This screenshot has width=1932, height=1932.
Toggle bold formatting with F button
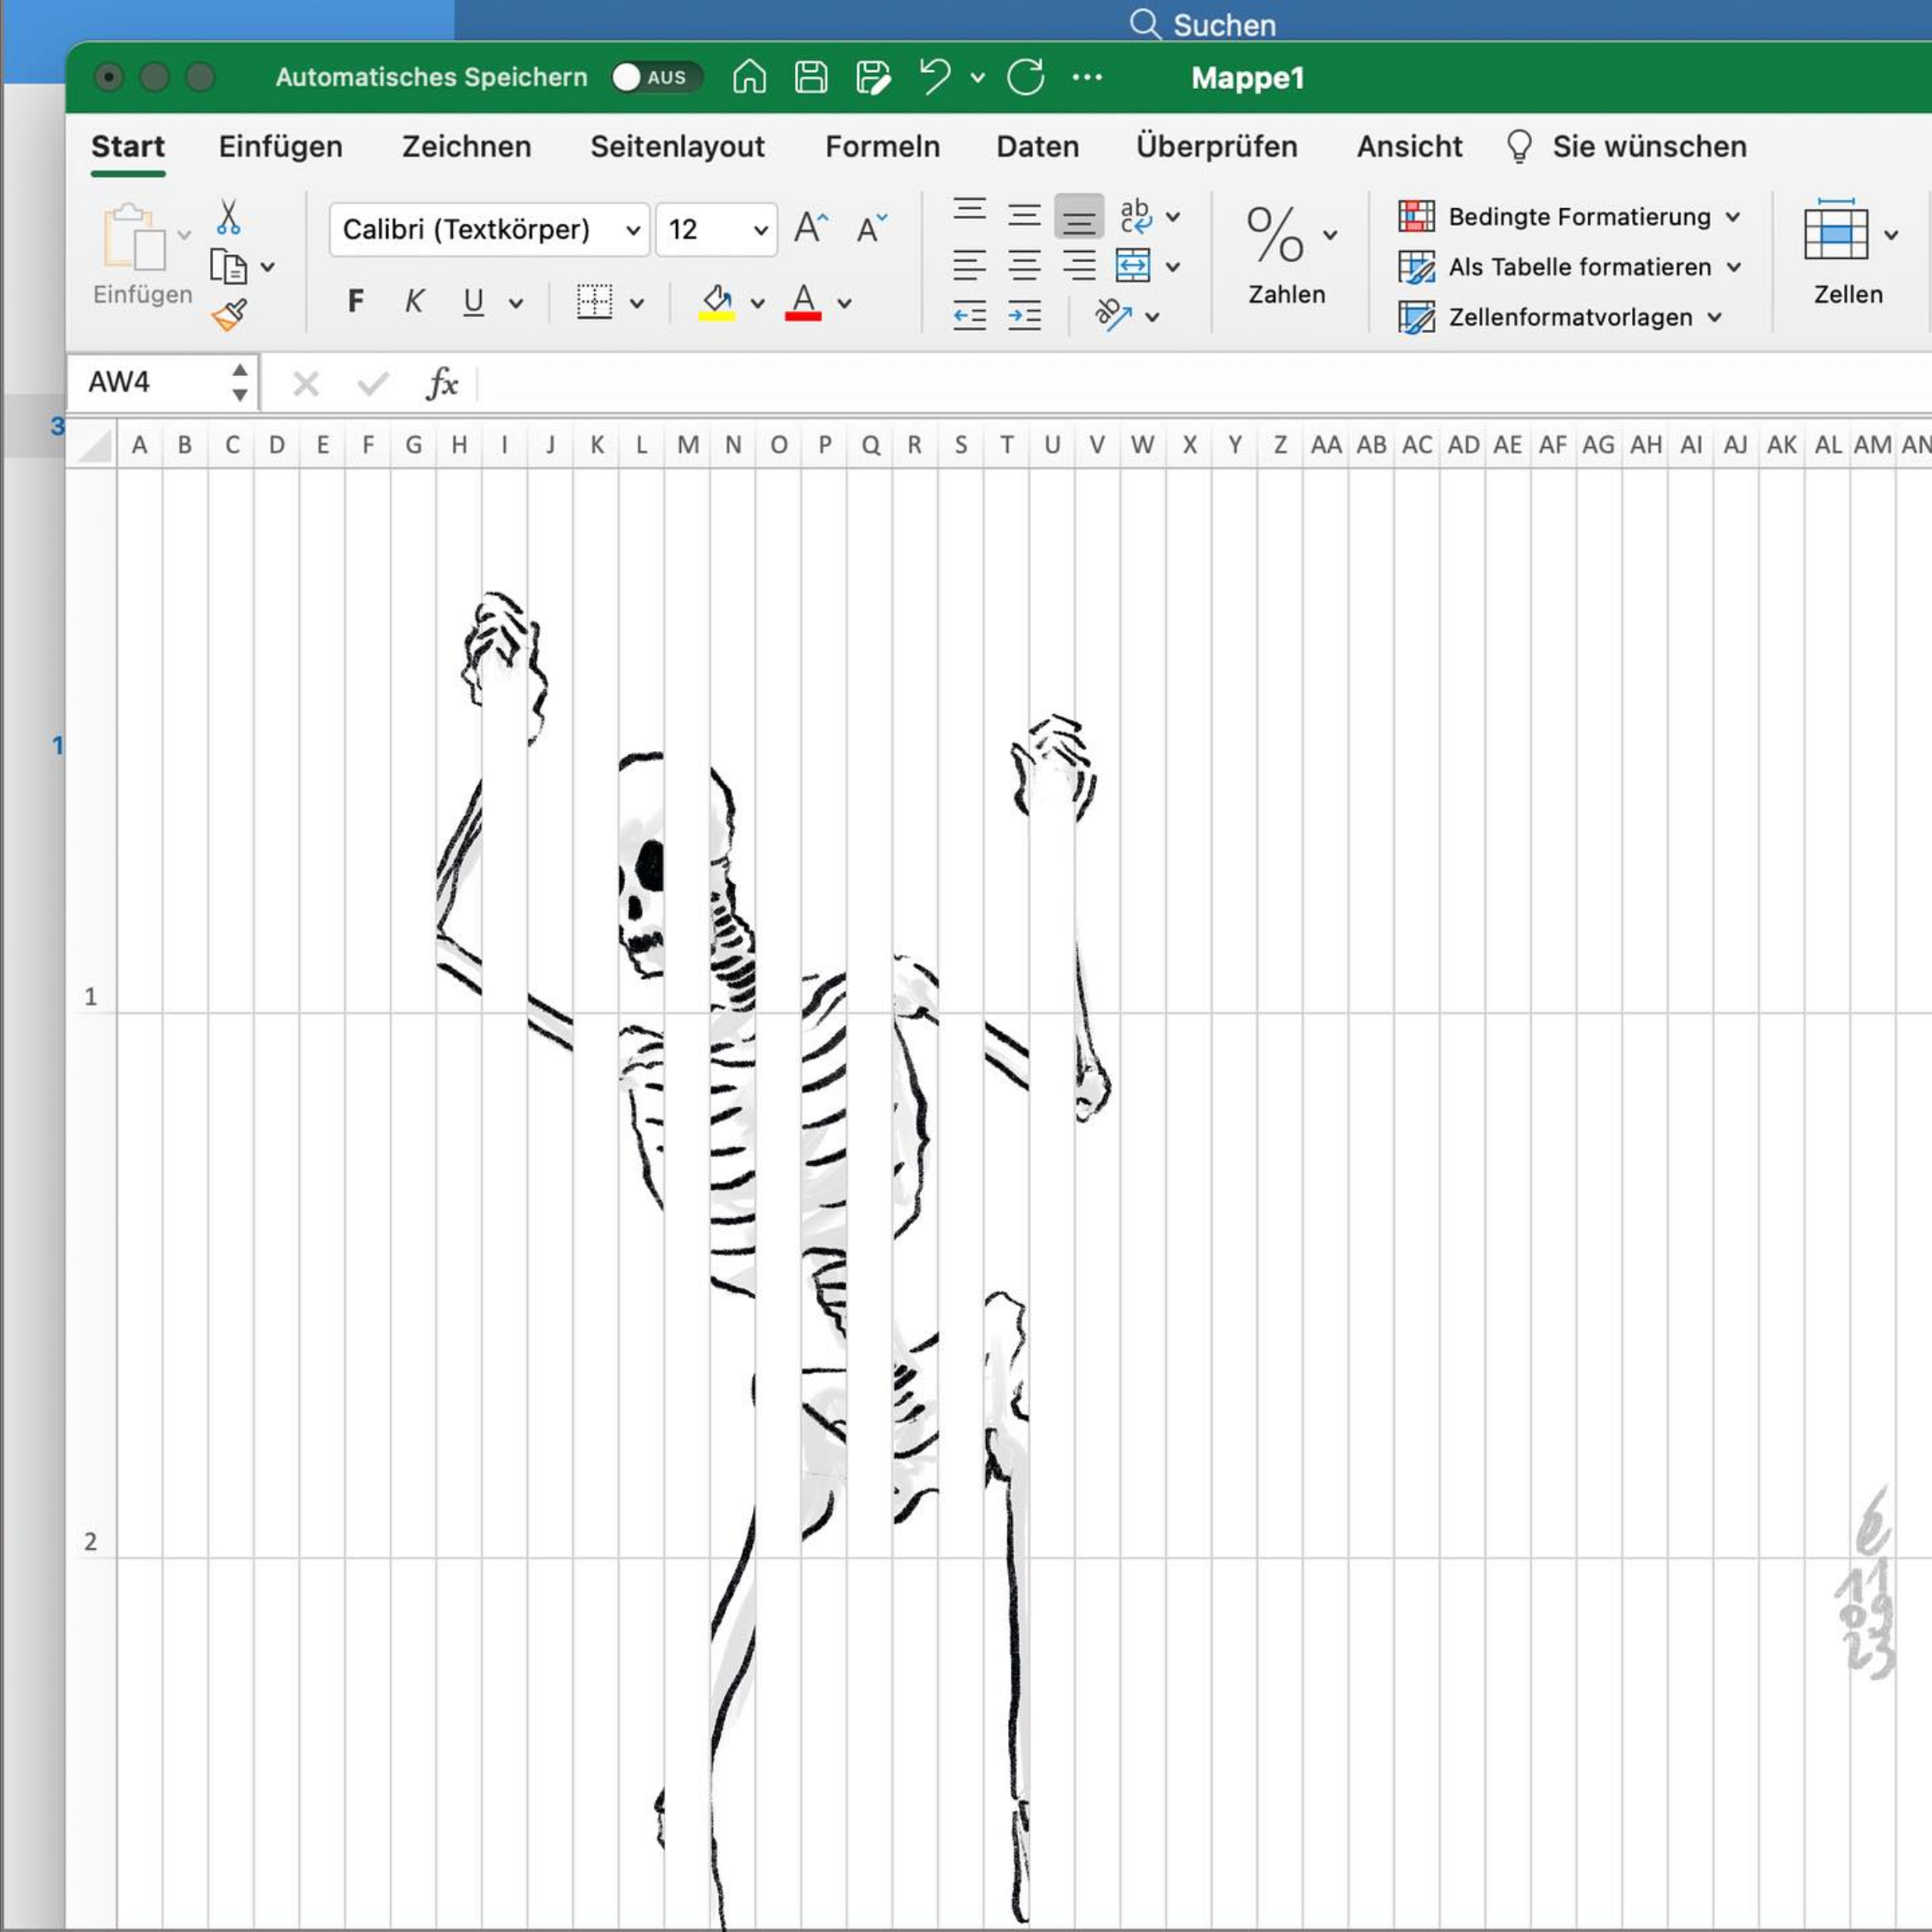point(355,301)
